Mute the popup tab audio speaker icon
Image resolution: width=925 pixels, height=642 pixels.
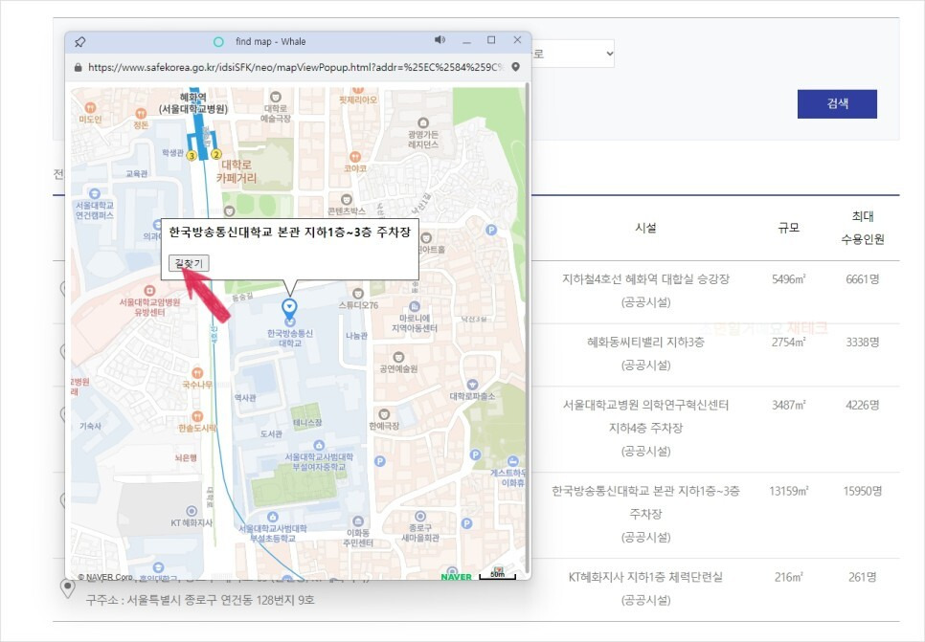click(440, 40)
